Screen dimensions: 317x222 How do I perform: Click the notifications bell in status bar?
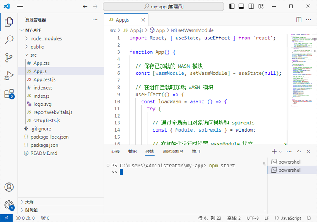tap(309, 218)
